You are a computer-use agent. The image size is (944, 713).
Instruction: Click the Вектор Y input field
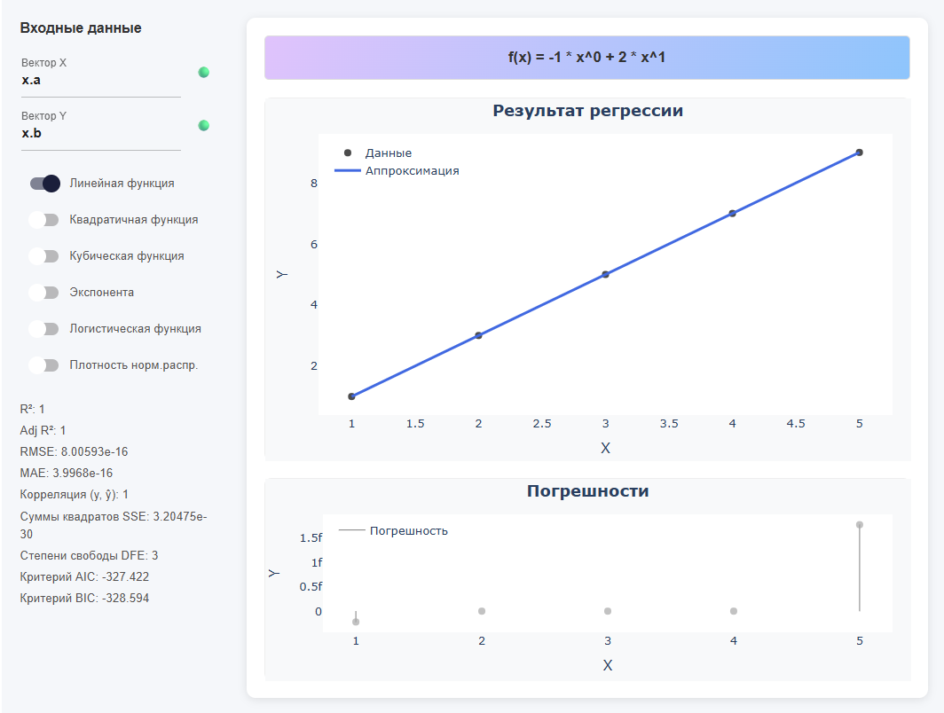point(100,132)
